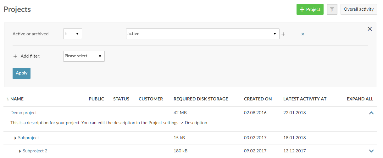
Task: Open the 'active' value dropdown
Action: [x=203, y=34]
